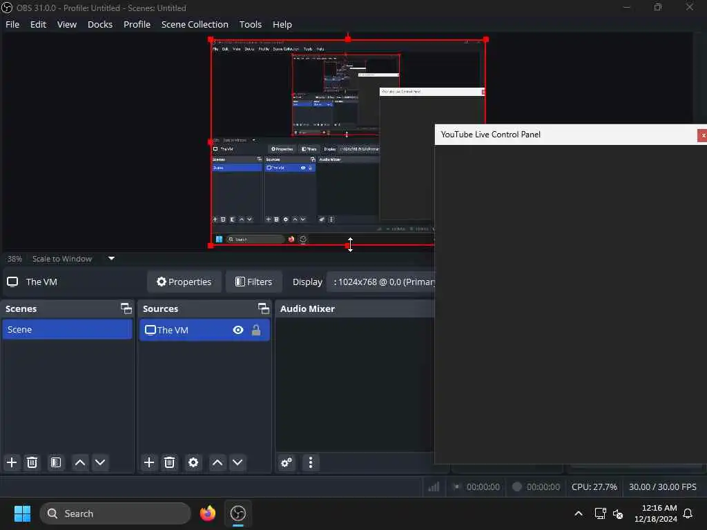Click the 30.00 / 30.00 FPS status
The image size is (707, 530).
coord(662,487)
